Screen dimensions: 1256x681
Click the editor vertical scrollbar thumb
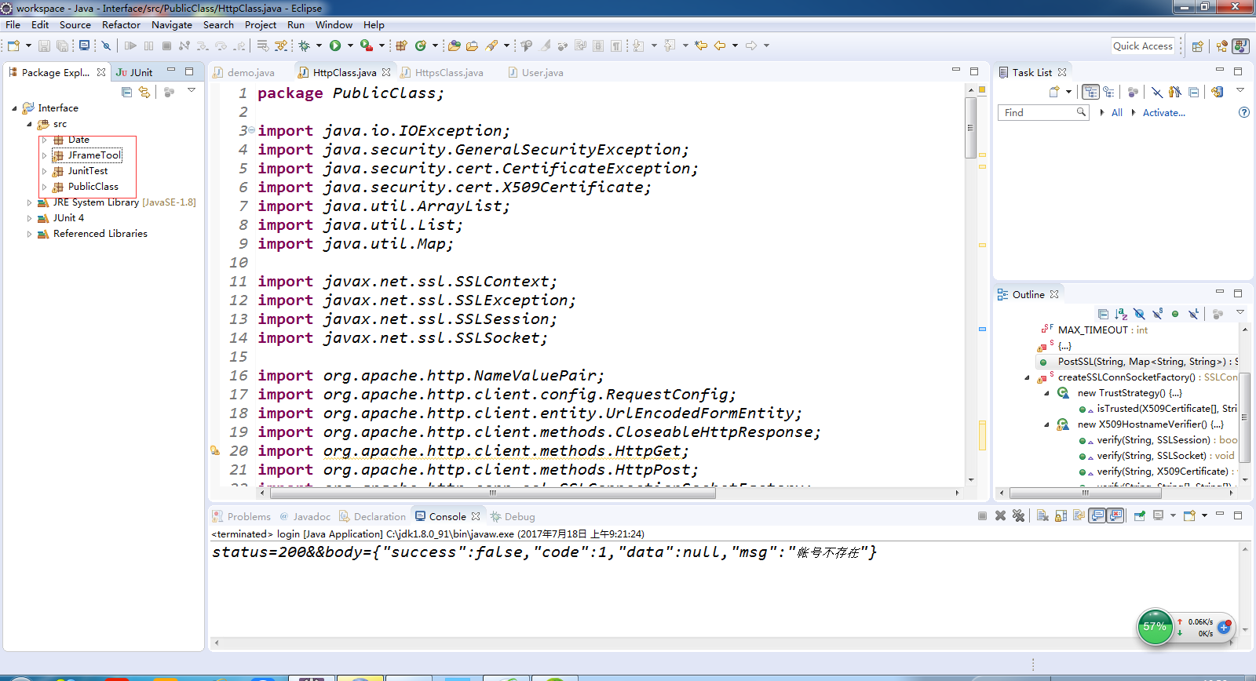[x=970, y=128]
